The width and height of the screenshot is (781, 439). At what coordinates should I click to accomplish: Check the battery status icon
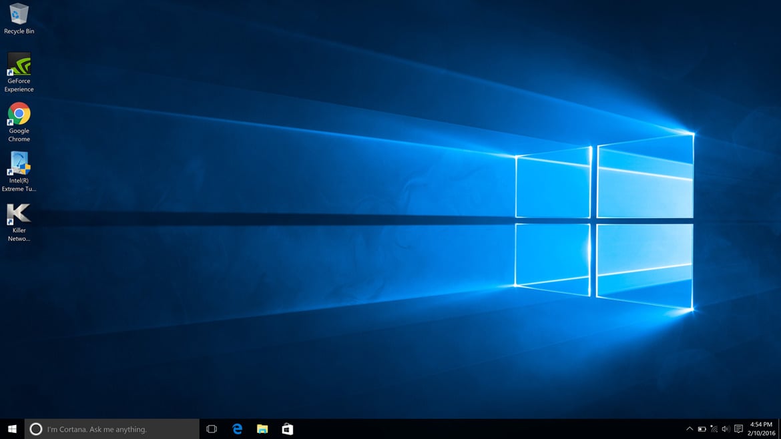pyautogui.click(x=702, y=429)
